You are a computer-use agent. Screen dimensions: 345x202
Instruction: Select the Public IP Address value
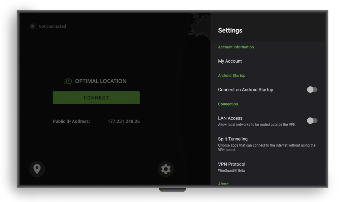pos(124,121)
